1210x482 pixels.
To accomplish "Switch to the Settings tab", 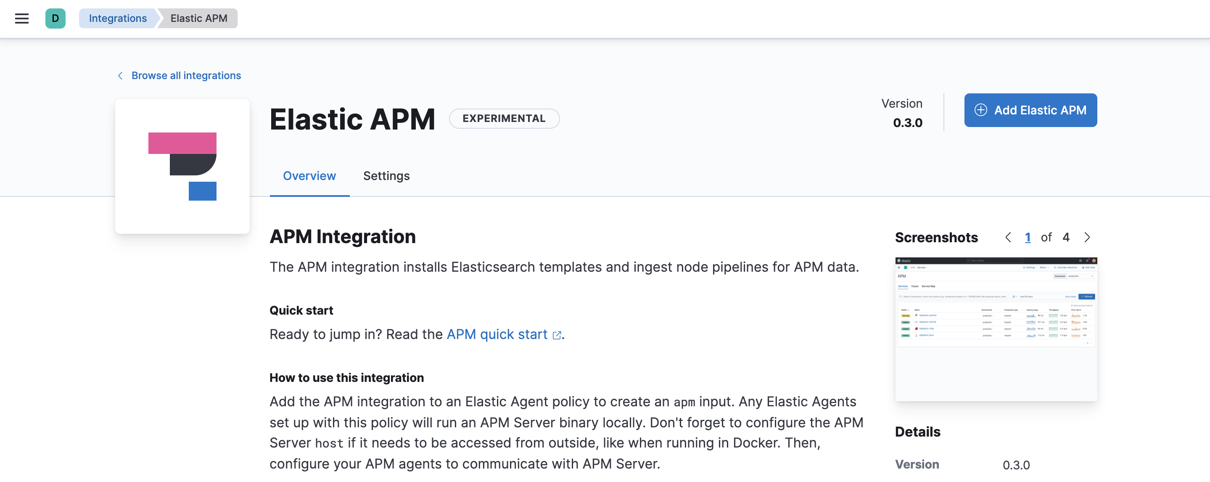I will [386, 175].
